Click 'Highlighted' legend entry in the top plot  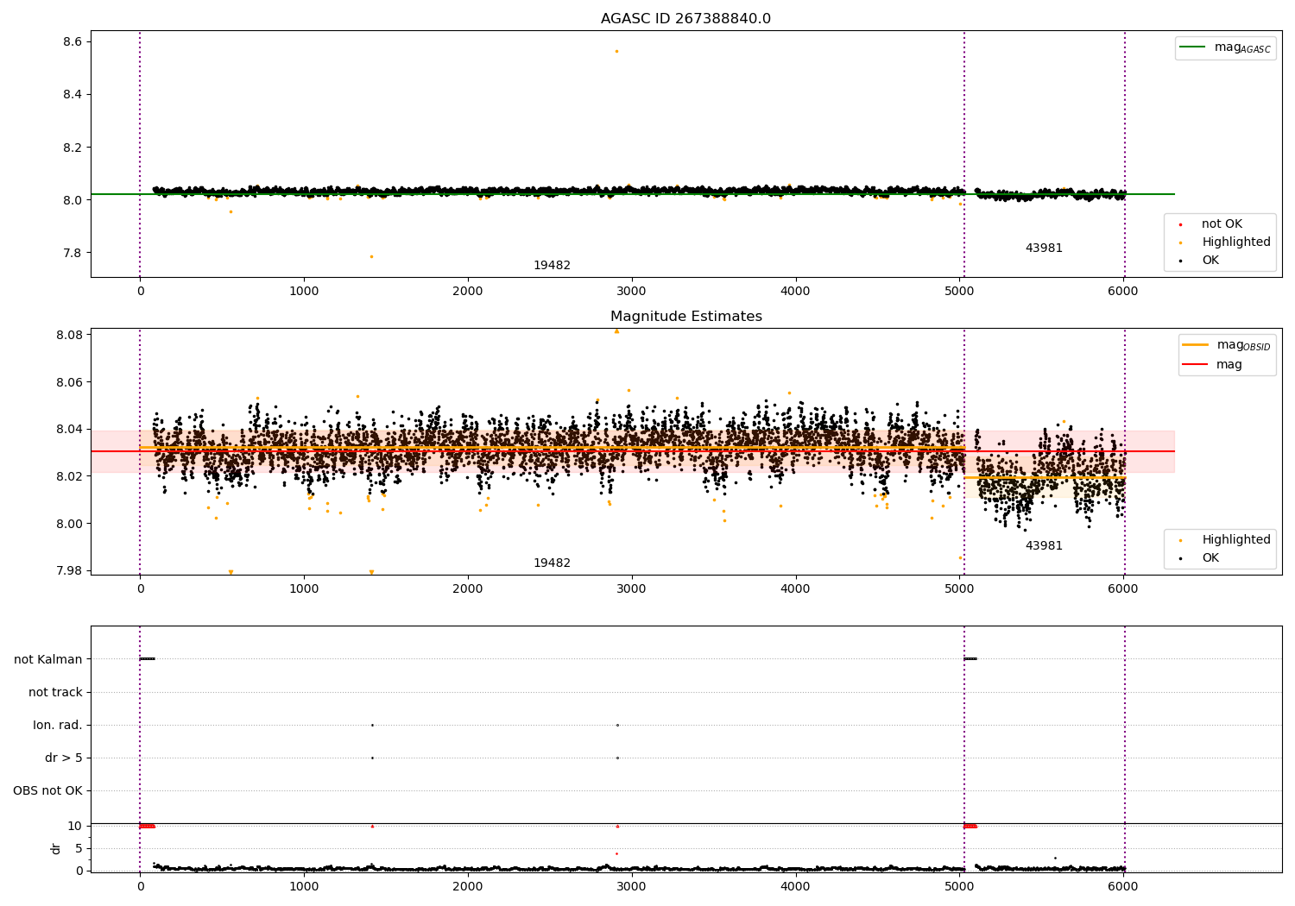1235,242
